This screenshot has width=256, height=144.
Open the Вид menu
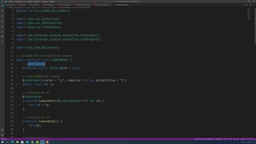(24, 2)
